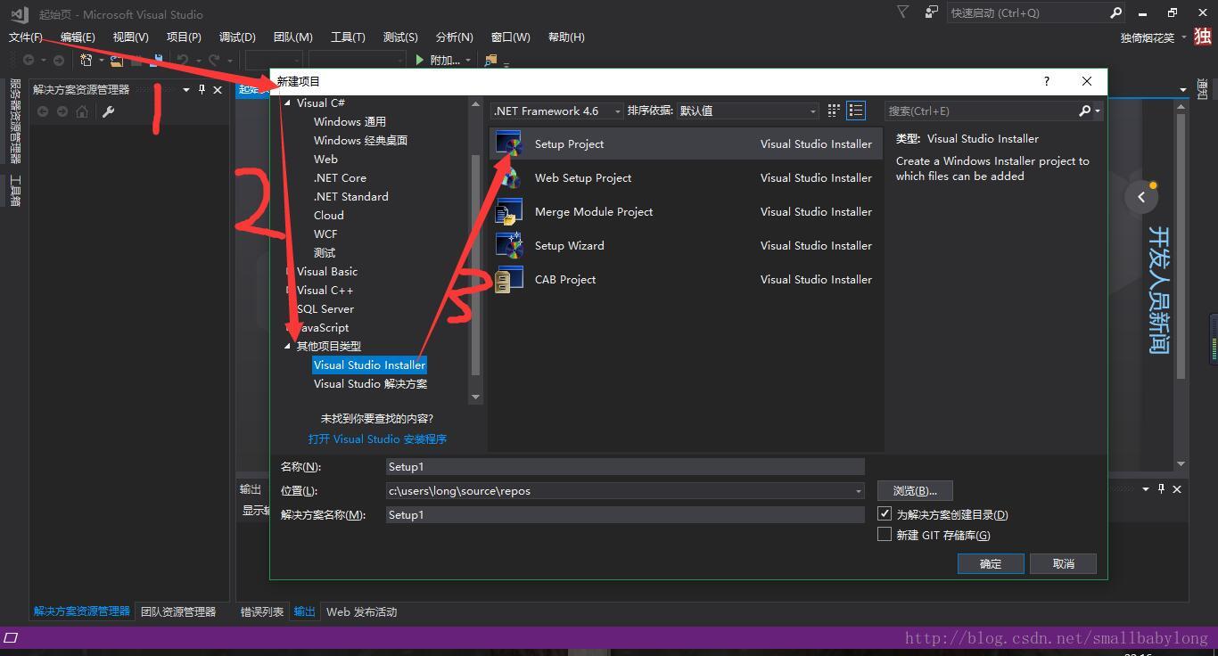Open the attach start button dropdown arrow
Screen dimensions: 1218x656
click(468, 61)
